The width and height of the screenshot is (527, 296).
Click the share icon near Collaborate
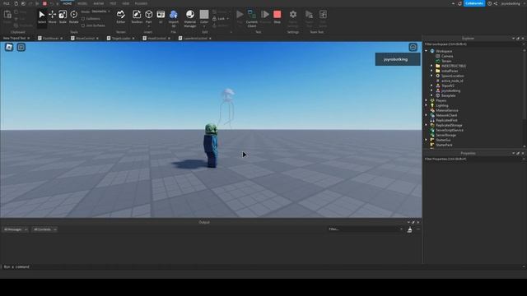(x=496, y=3)
